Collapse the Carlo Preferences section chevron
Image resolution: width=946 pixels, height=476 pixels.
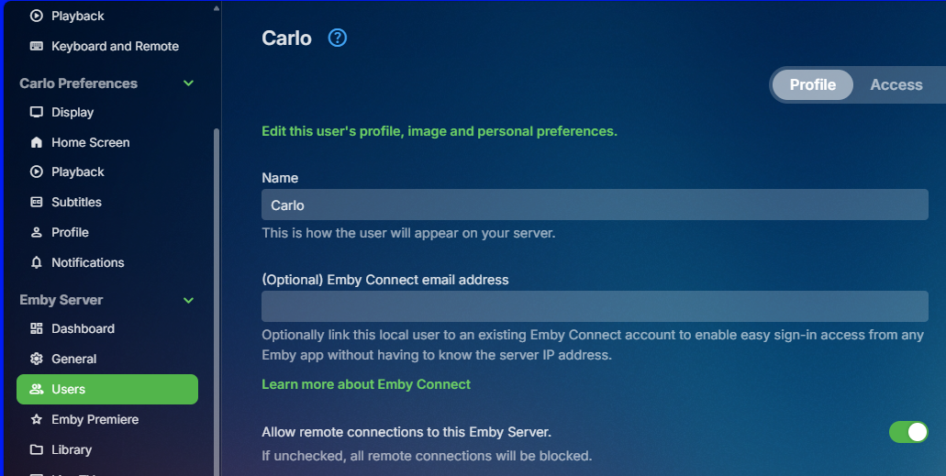coord(189,83)
